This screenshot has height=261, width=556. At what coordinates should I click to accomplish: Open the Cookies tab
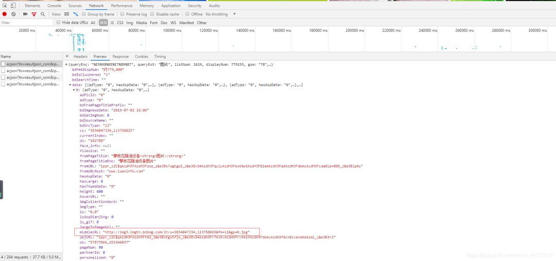pyautogui.click(x=142, y=56)
